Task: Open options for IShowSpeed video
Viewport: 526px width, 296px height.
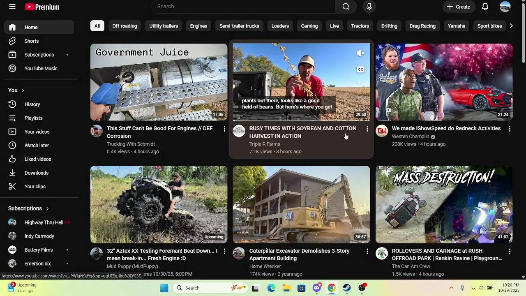Action: [x=510, y=129]
